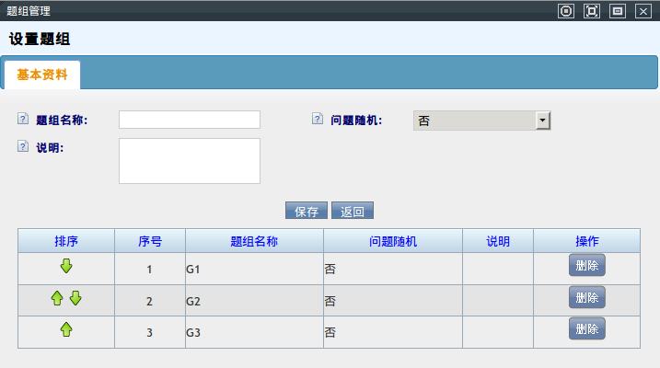Screen dimensions: 660x368
Task: Delete the G1 question group
Action: tap(586, 266)
